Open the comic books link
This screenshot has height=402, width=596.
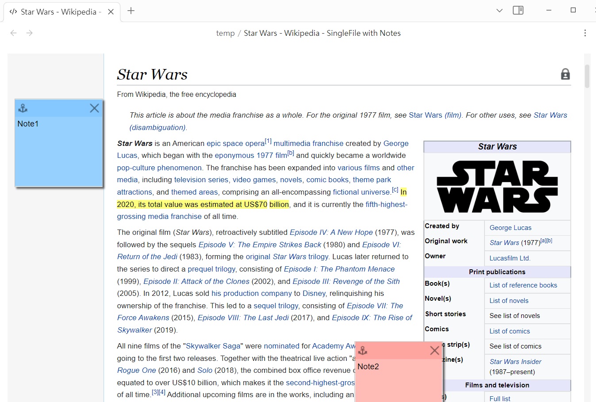(x=327, y=180)
